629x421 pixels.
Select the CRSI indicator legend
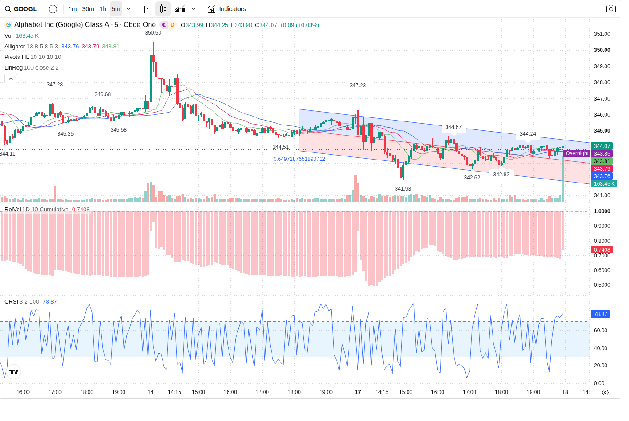11,302
